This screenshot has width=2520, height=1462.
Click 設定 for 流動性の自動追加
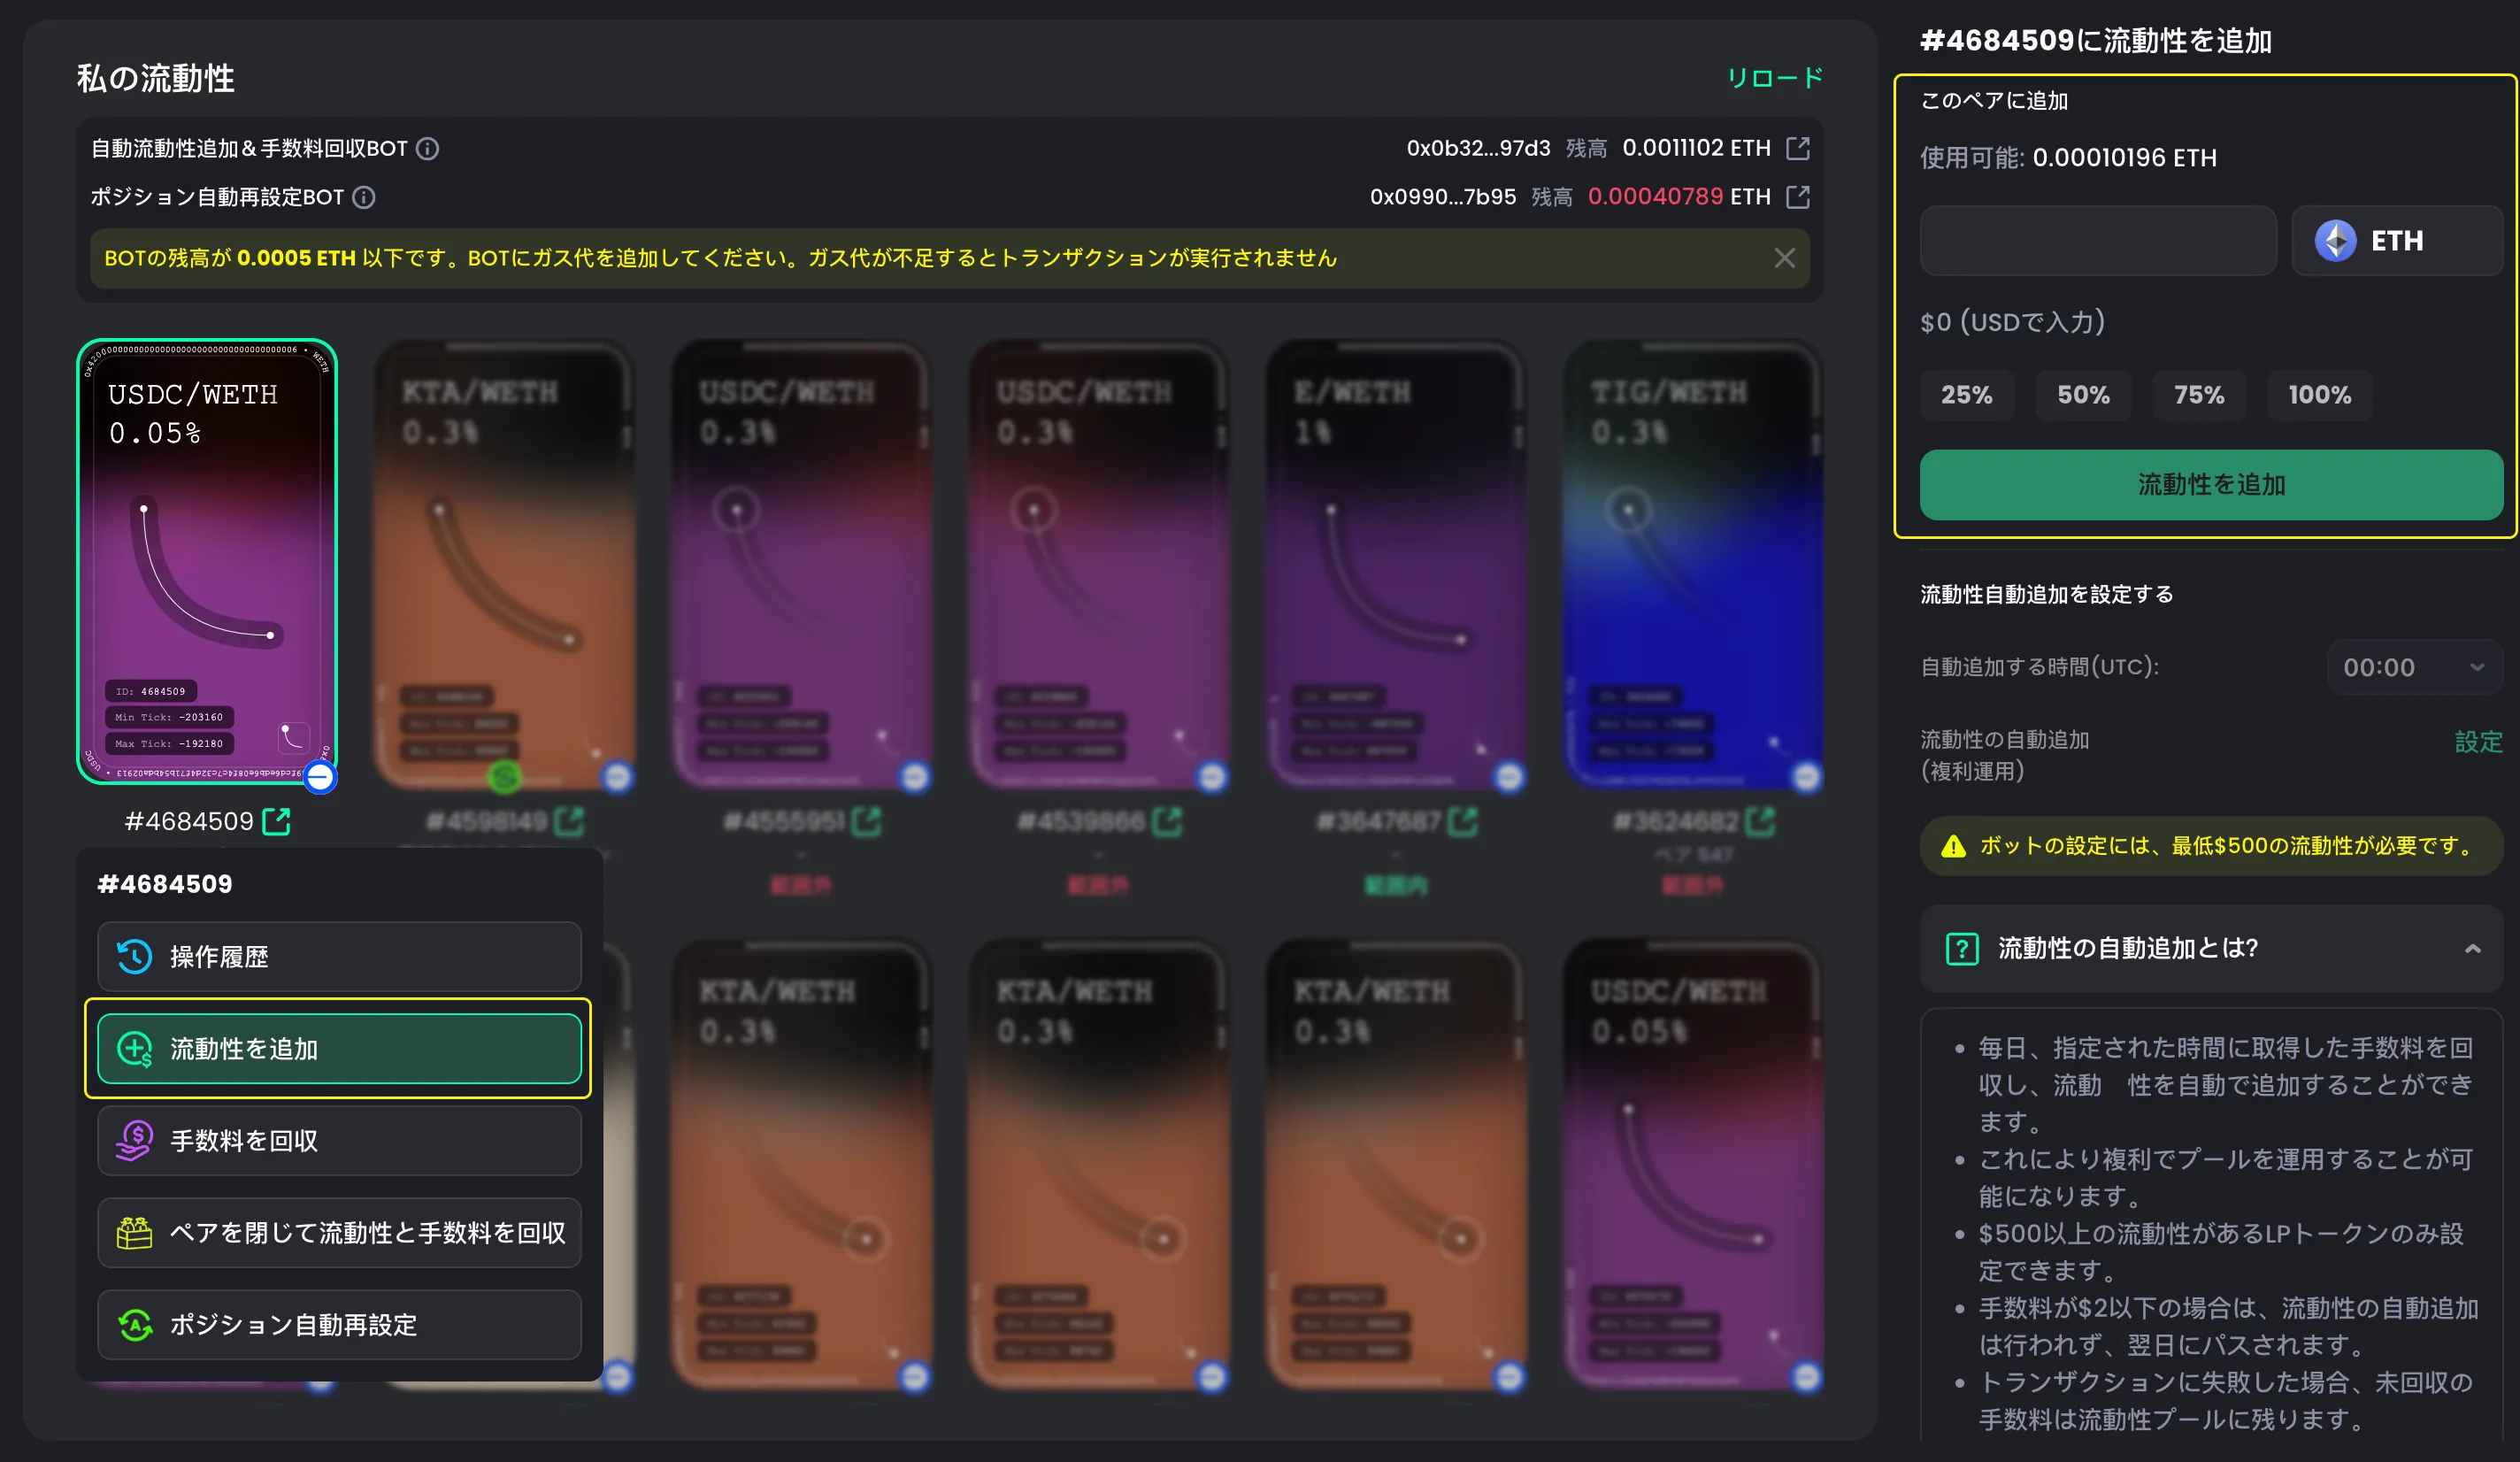(2478, 742)
